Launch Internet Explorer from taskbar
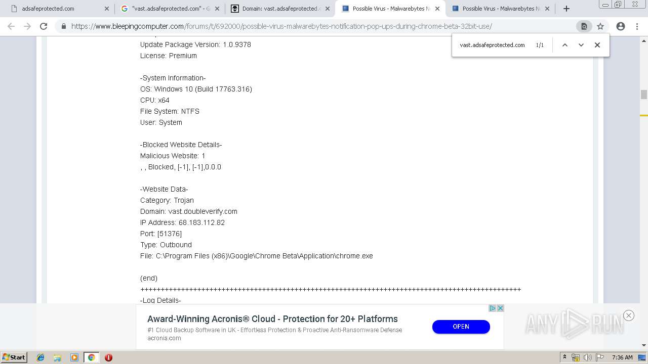The width and height of the screenshot is (648, 364). [40, 357]
